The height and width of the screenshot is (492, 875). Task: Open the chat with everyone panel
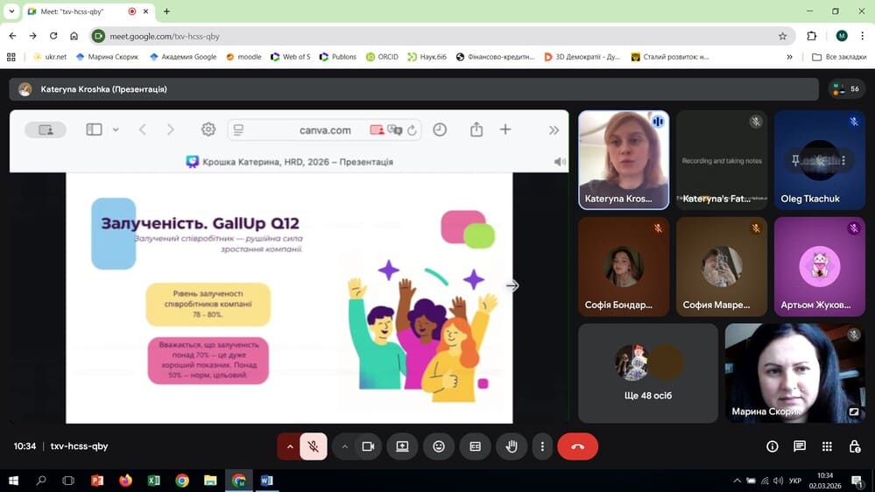[x=800, y=446]
